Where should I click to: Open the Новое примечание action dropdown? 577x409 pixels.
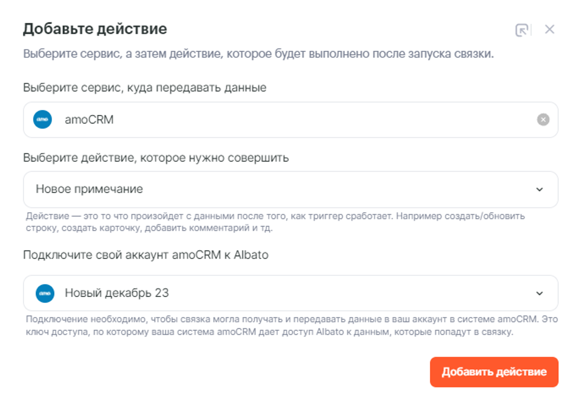click(291, 189)
